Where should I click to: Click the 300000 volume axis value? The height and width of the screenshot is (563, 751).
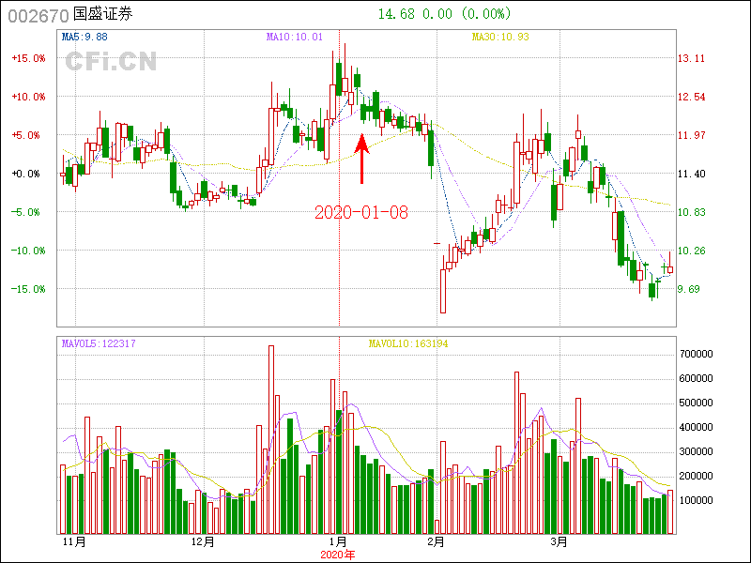(x=697, y=451)
